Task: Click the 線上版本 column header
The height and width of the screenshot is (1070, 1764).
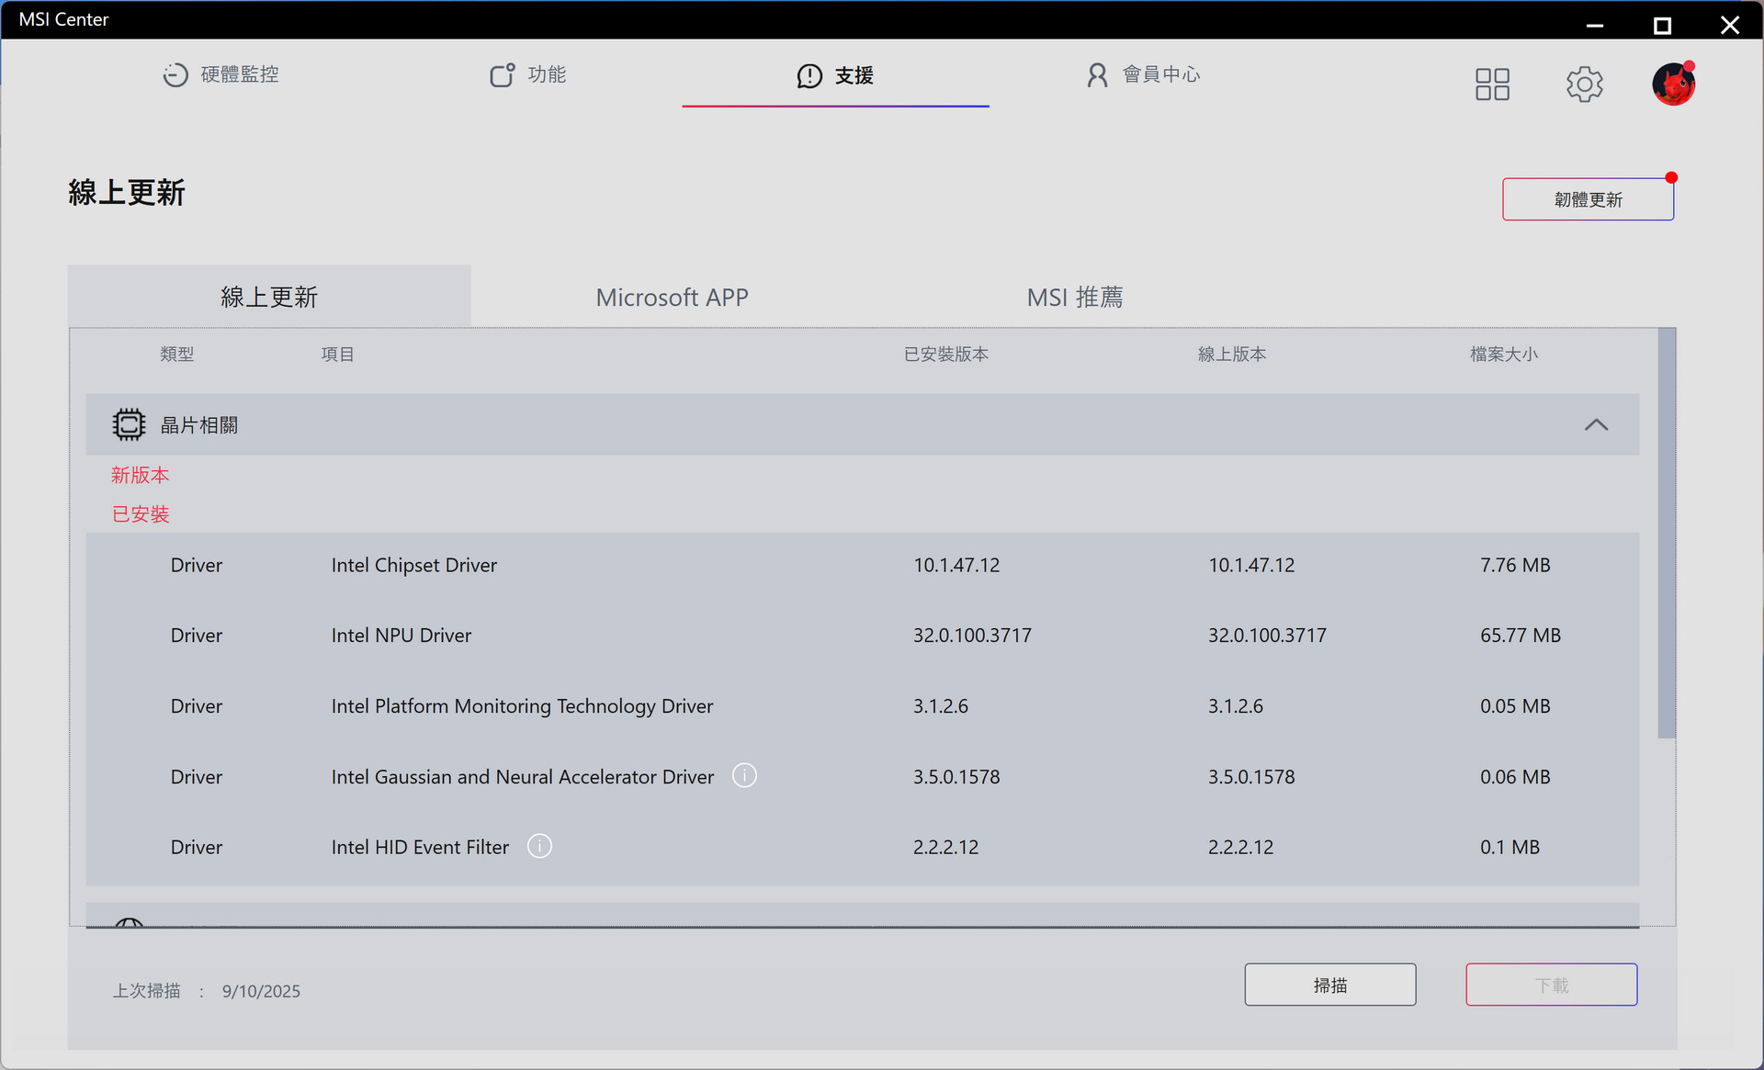Action: click(1231, 354)
